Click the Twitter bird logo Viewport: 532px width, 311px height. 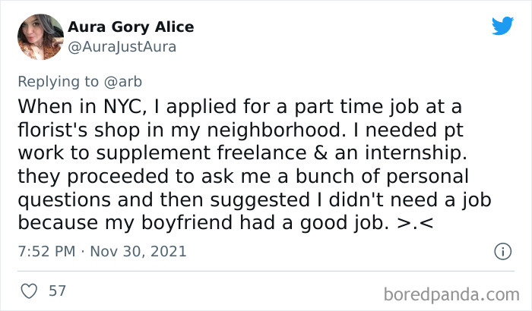coord(502,25)
